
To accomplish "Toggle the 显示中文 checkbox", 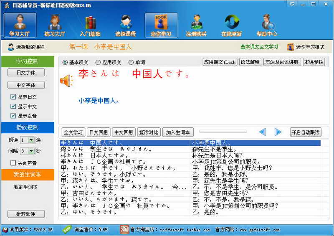I will pyautogui.click(x=13, y=106).
